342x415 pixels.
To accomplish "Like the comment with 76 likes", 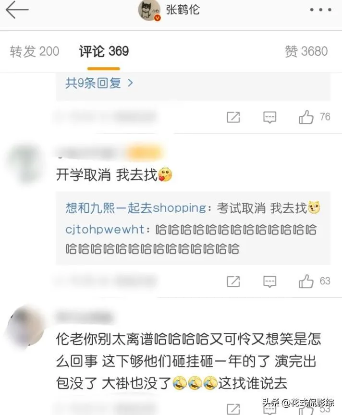I will 306,117.
